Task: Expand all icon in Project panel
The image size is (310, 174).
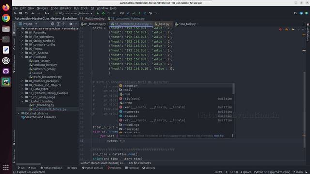Action: tap(58, 24)
